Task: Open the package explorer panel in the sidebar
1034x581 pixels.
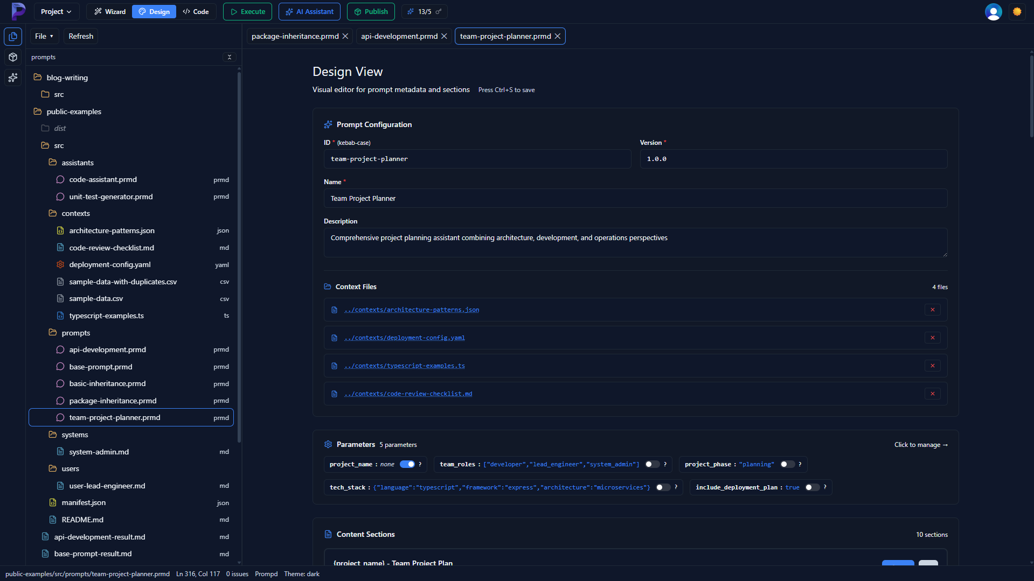Action: (x=12, y=57)
